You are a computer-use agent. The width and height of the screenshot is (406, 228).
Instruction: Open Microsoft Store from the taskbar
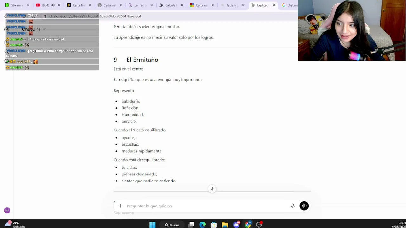[x=214, y=225]
